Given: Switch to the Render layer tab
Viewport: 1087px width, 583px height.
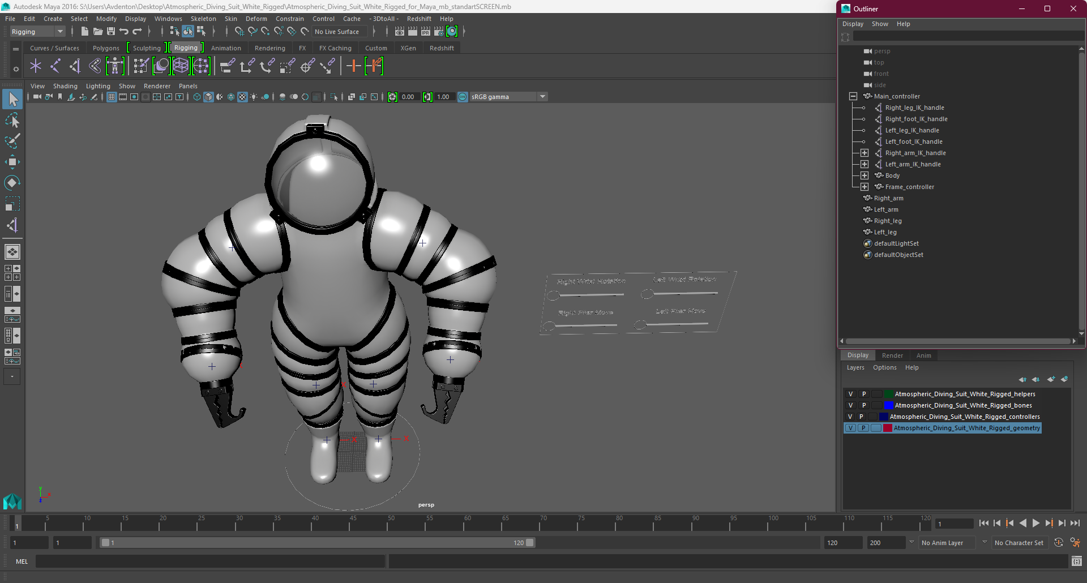Looking at the screenshot, I should 892,355.
